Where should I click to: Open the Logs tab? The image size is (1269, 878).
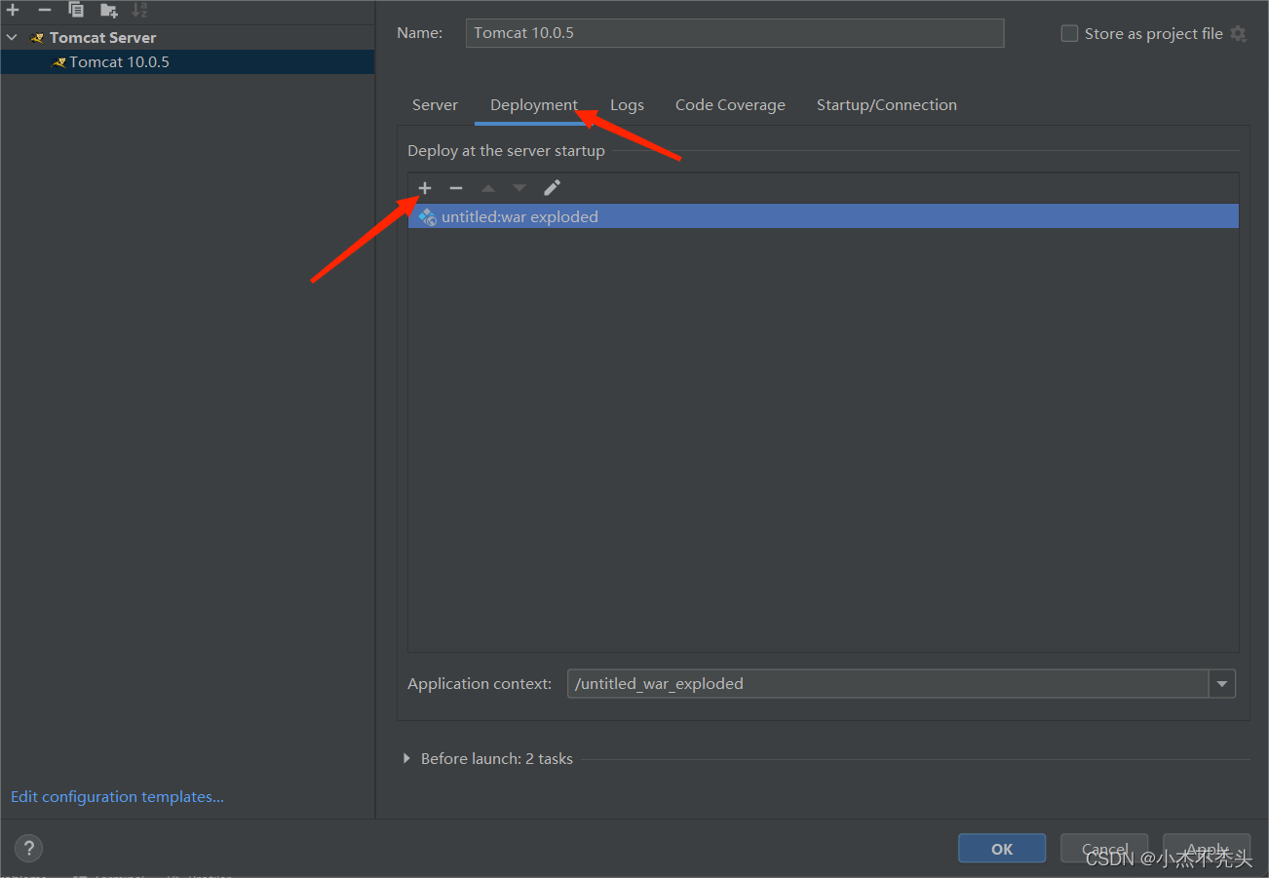click(x=627, y=105)
